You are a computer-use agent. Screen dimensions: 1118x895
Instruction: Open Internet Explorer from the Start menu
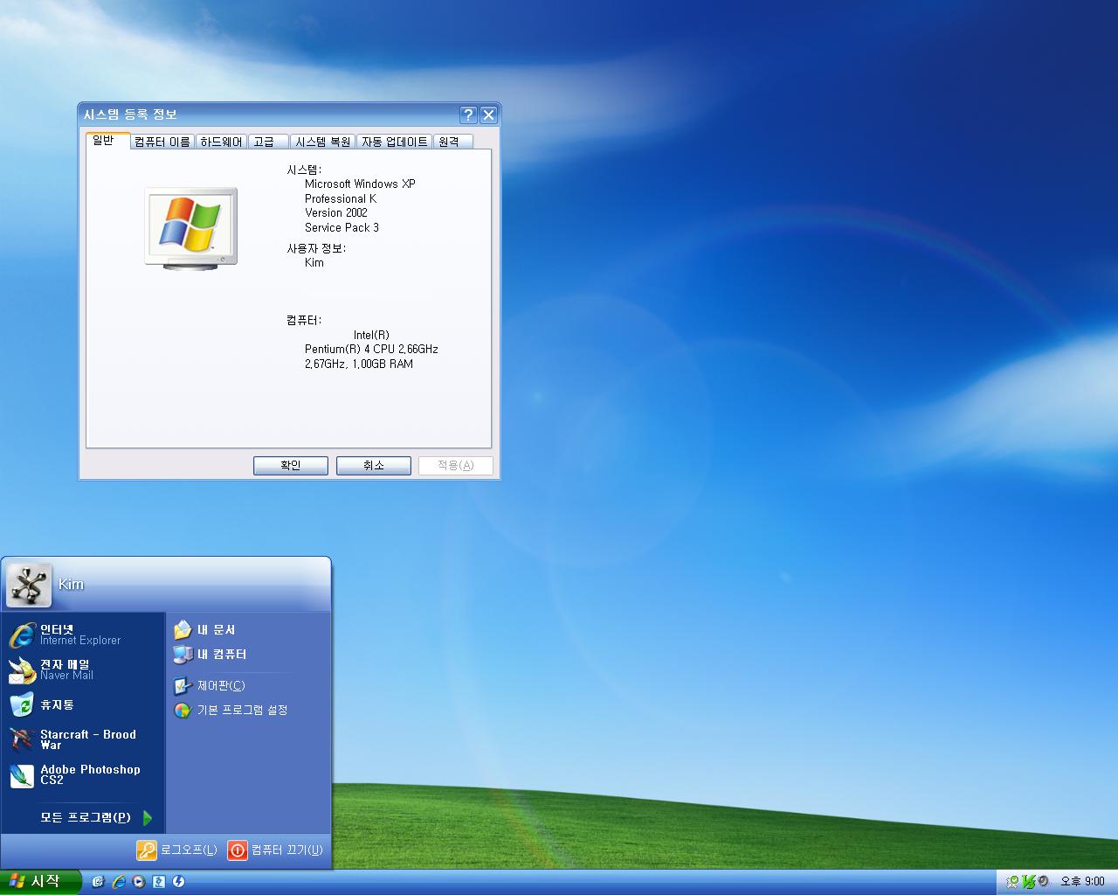pos(83,635)
